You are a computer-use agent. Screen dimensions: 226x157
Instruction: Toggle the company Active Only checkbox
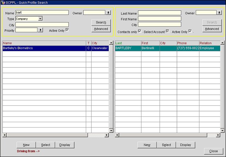coord(67,30)
